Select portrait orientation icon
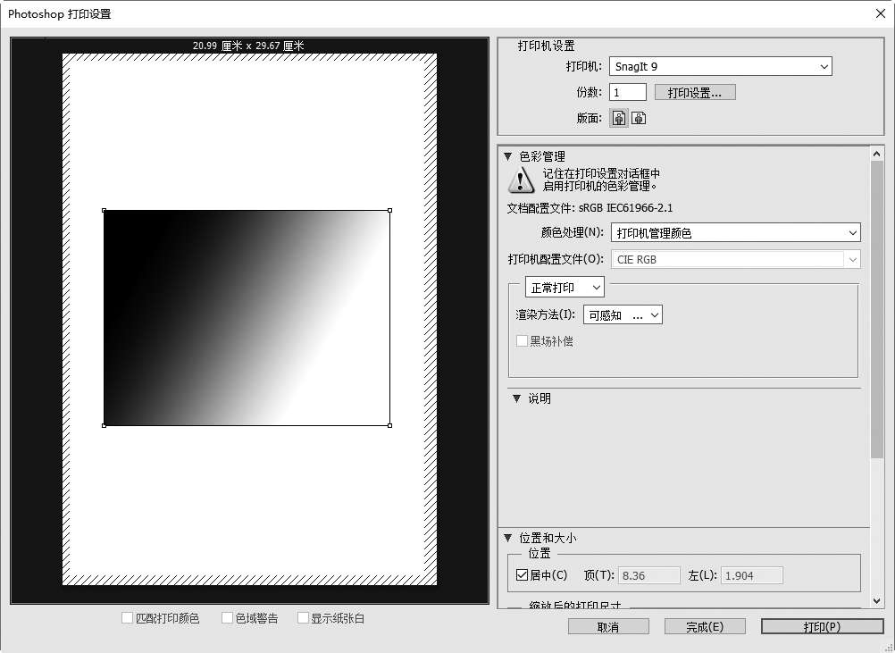This screenshot has height=653, width=895. pyautogui.click(x=619, y=118)
